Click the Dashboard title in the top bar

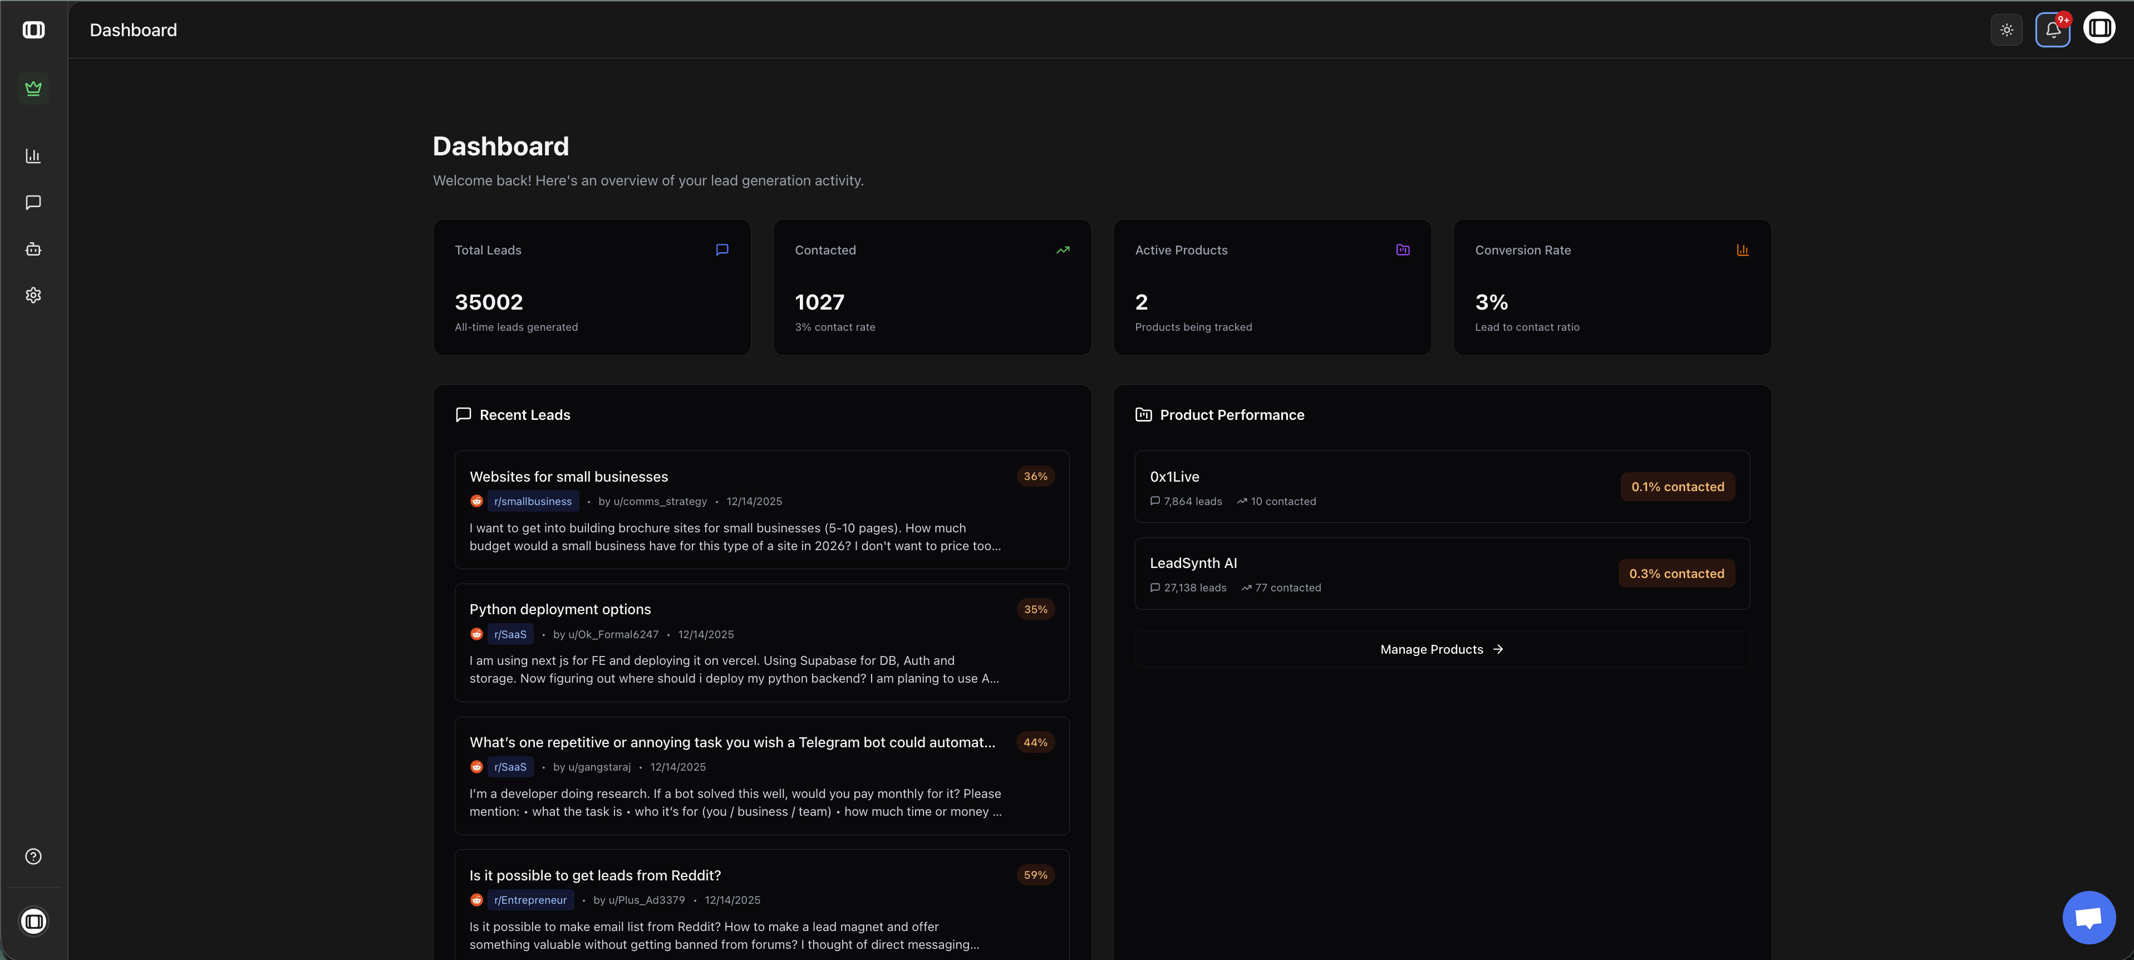tap(132, 30)
